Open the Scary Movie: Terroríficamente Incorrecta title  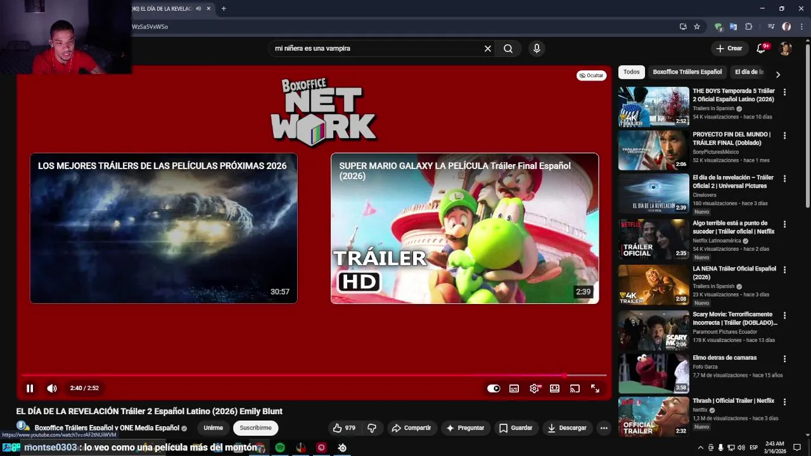(x=735, y=319)
